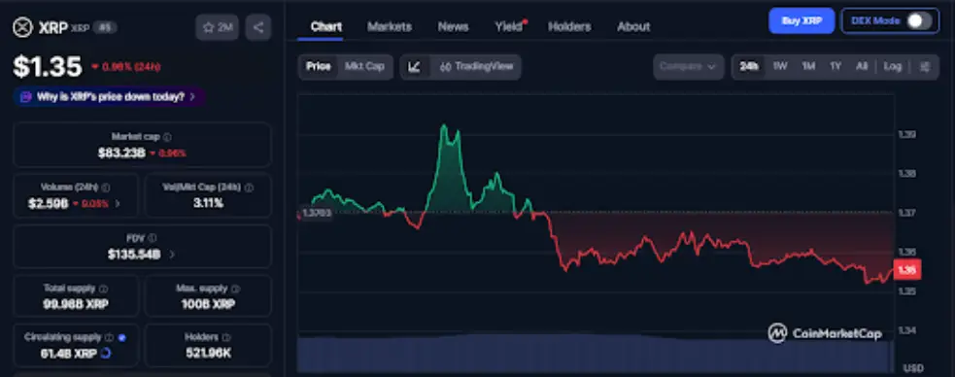
Task: Select the 24h time range
Action: (x=749, y=66)
